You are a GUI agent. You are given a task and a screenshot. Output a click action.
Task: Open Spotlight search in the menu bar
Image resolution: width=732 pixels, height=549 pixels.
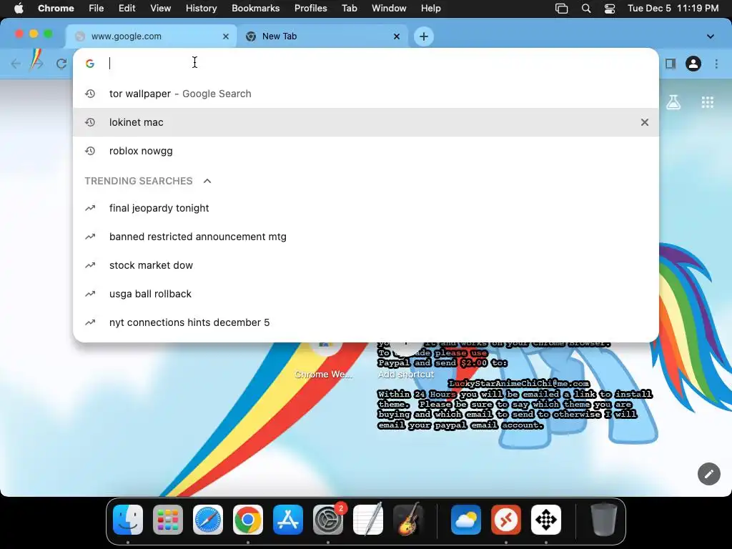tap(586, 9)
